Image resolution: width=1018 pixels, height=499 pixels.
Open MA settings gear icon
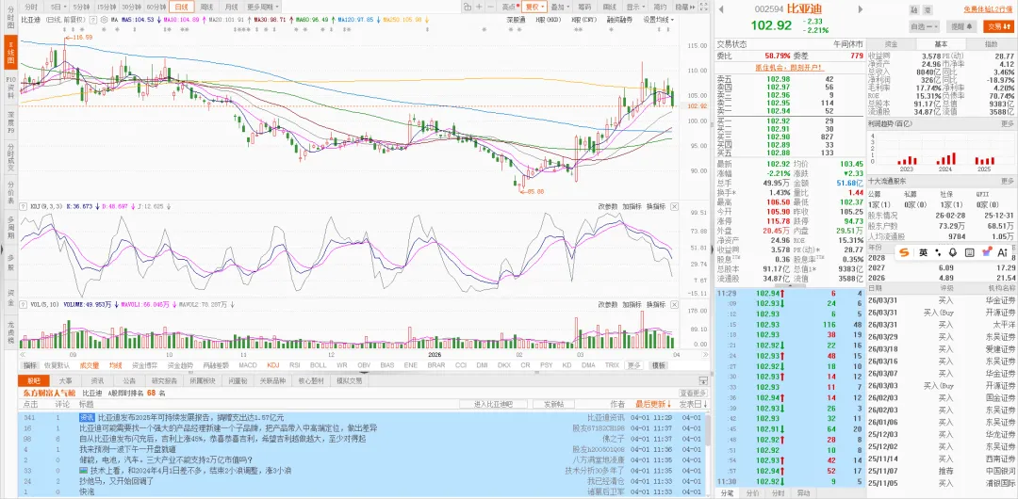pyautogui.click(x=104, y=20)
